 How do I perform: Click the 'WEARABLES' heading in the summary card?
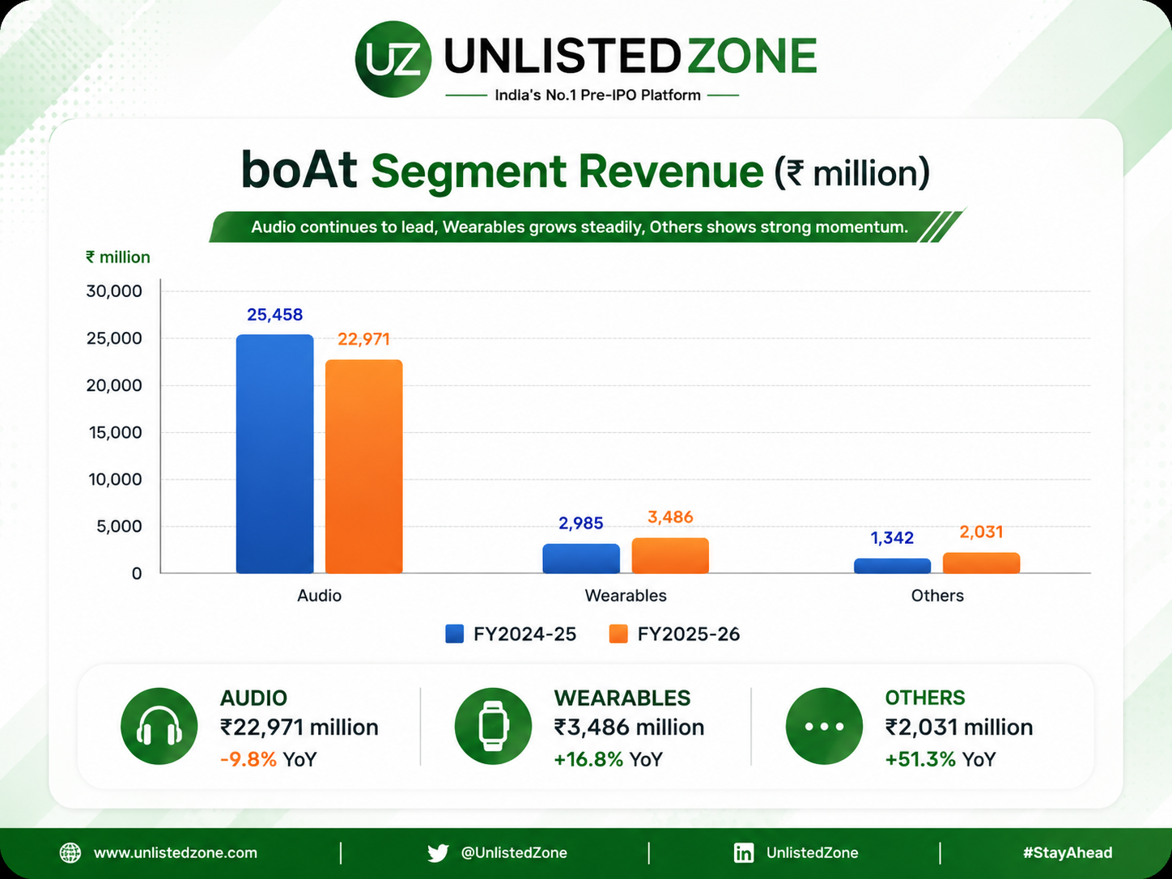tap(622, 698)
